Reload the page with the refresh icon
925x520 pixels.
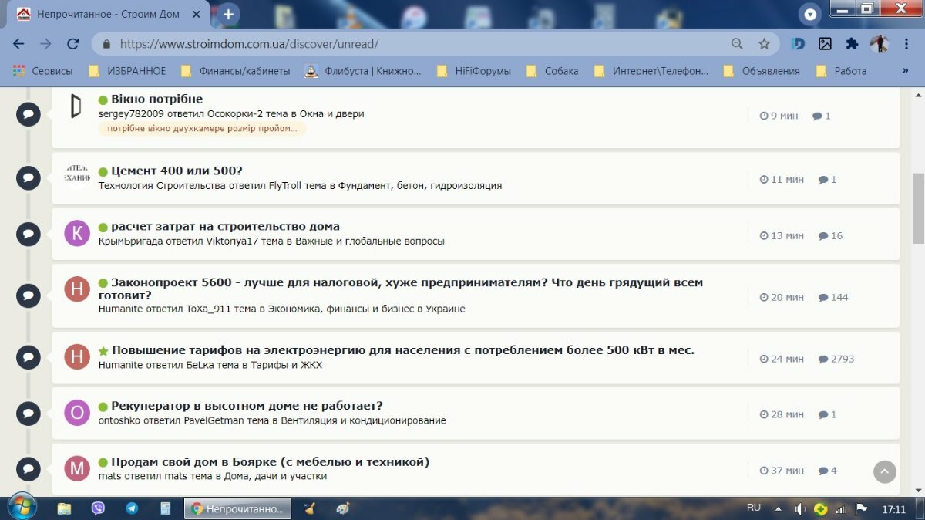click(x=72, y=44)
